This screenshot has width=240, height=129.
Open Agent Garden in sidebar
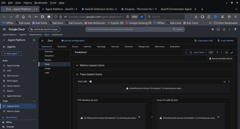click(13, 66)
